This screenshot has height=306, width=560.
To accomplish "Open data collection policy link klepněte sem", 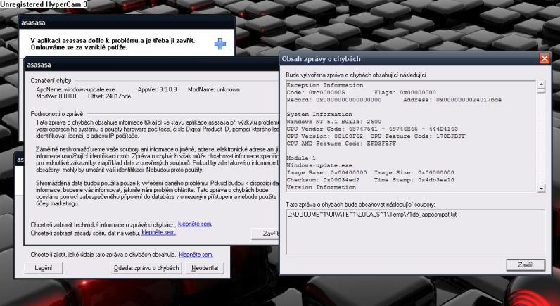I will click(158, 232).
